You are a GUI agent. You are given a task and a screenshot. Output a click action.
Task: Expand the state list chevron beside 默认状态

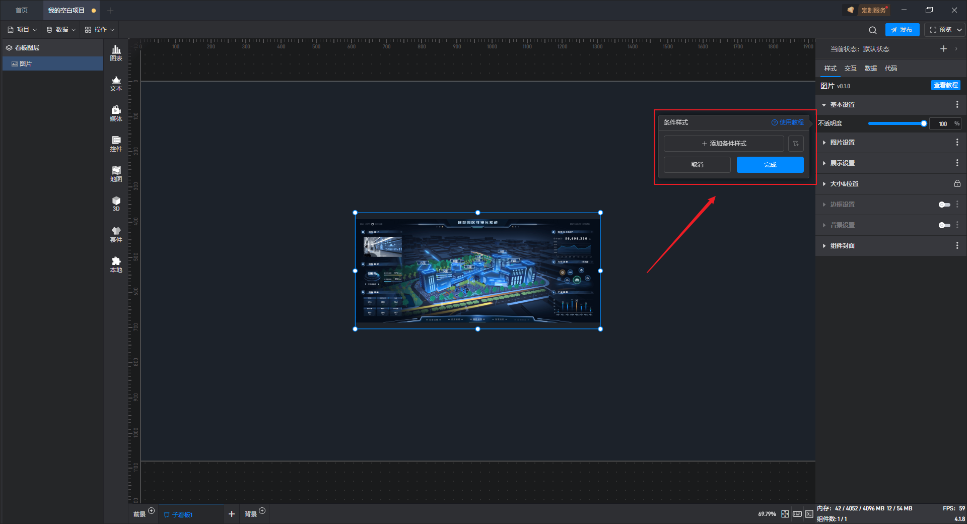[956, 49]
